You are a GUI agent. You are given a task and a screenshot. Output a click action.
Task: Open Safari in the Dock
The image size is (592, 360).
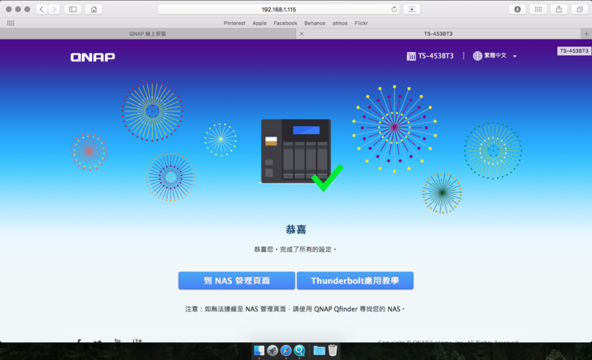285,351
